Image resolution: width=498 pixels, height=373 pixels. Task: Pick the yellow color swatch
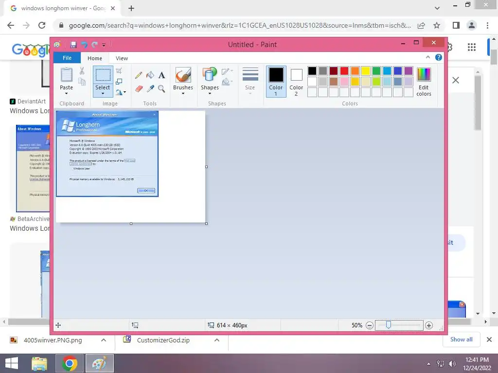[366, 71]
